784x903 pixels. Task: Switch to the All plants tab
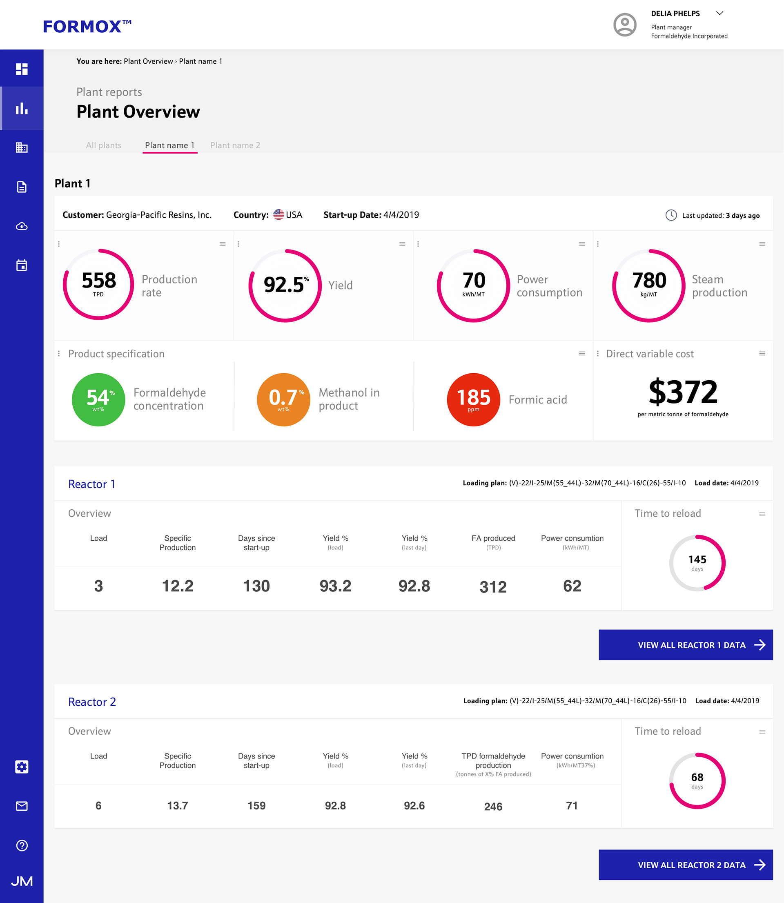pyautogui.click(x=103, y=145)
